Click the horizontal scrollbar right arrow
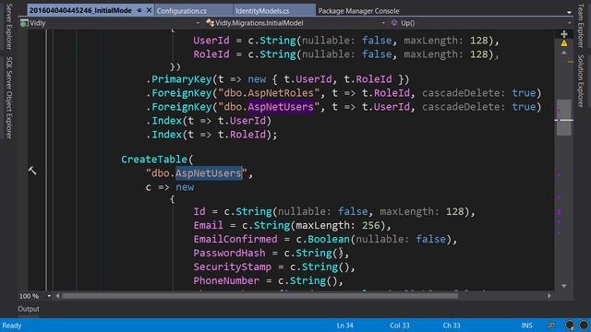Viewport: 591px width, 332px height. (x=549, y=296)
